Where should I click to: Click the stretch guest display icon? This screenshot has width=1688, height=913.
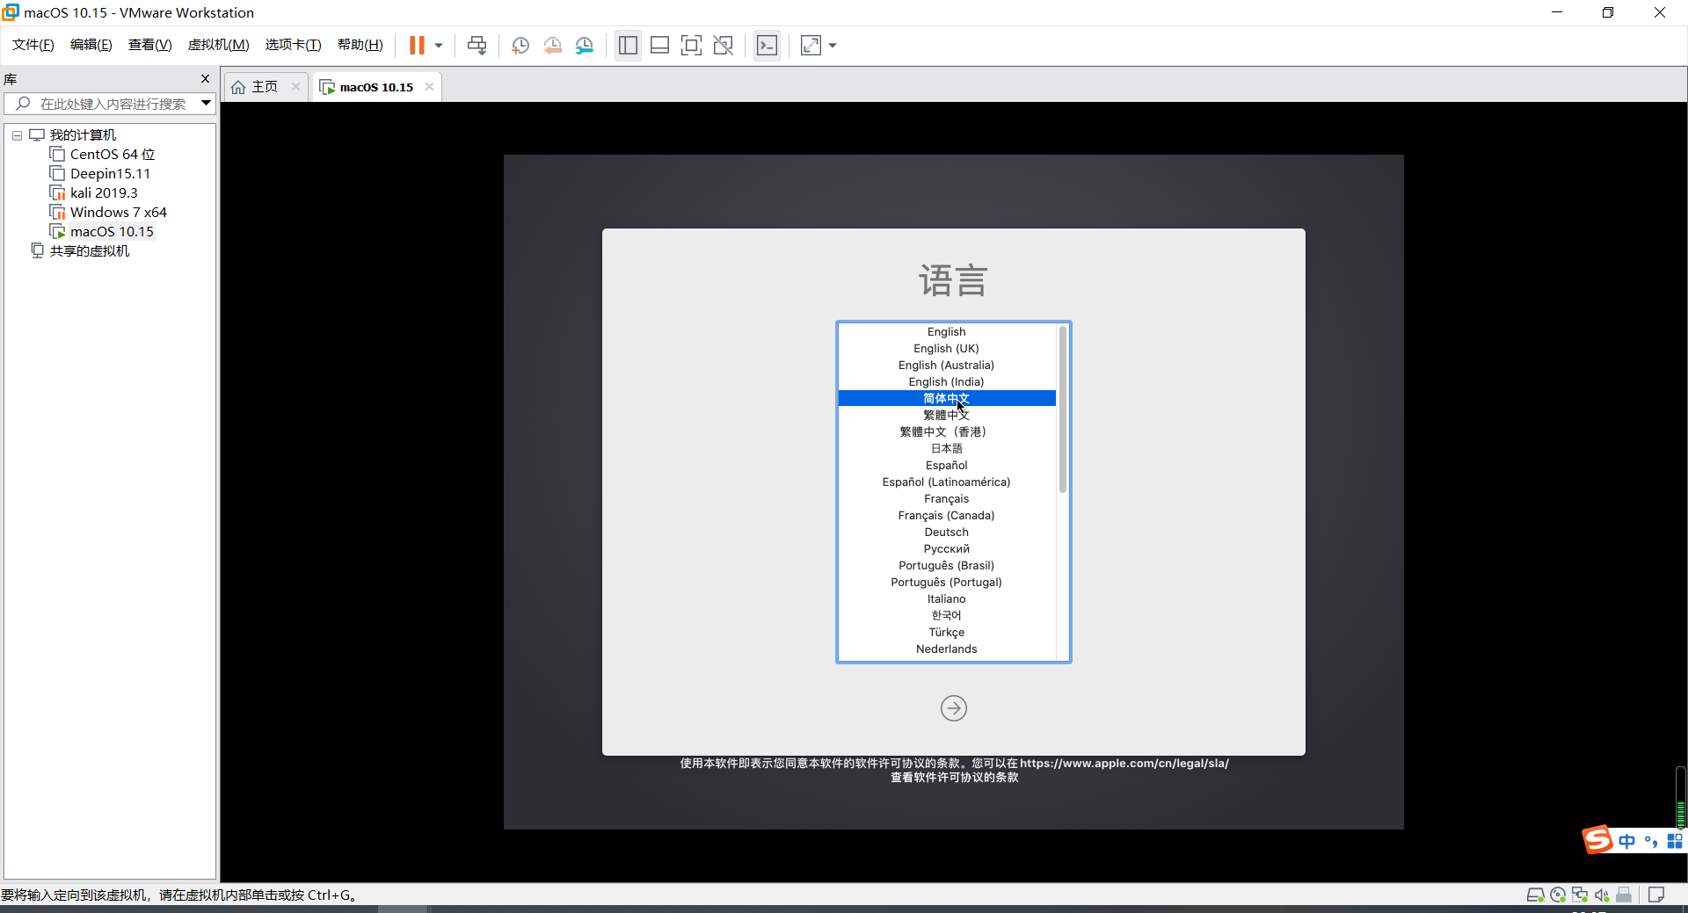point(811,45)
